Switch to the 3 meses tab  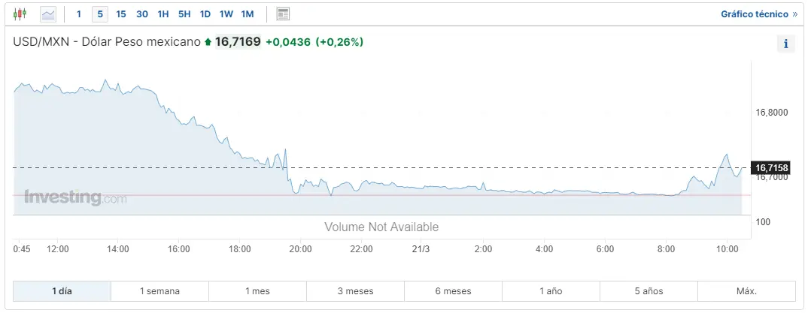pos(355,291)
